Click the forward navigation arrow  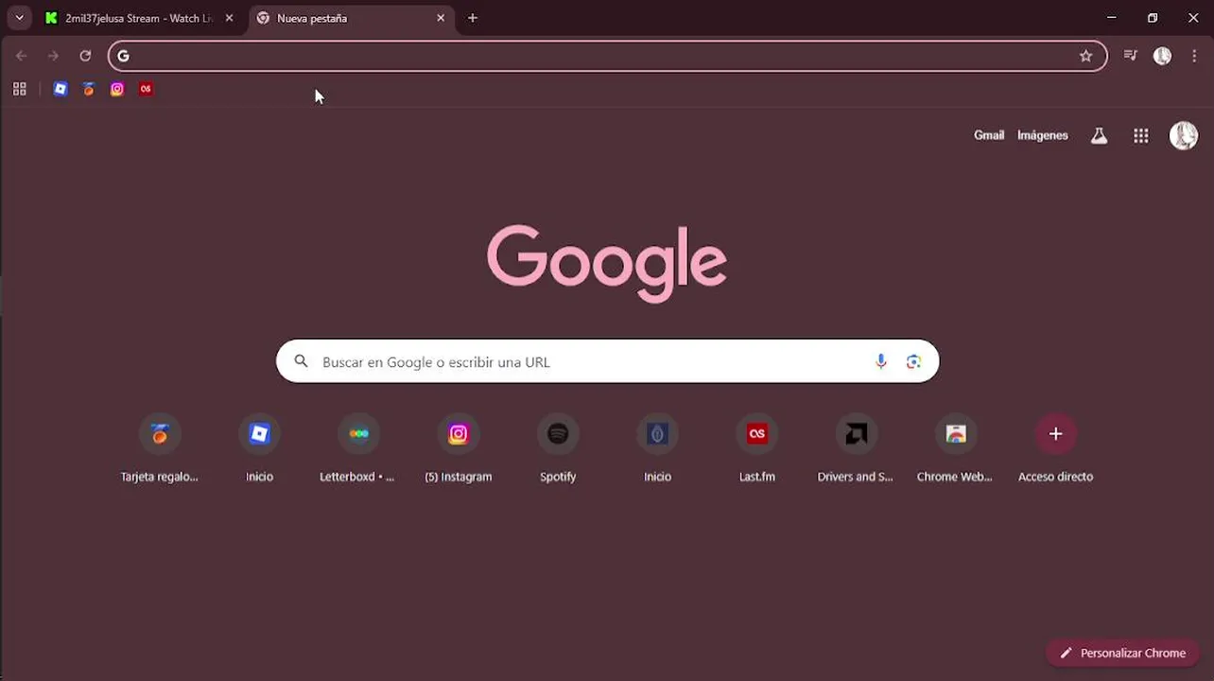click(53, 56)
